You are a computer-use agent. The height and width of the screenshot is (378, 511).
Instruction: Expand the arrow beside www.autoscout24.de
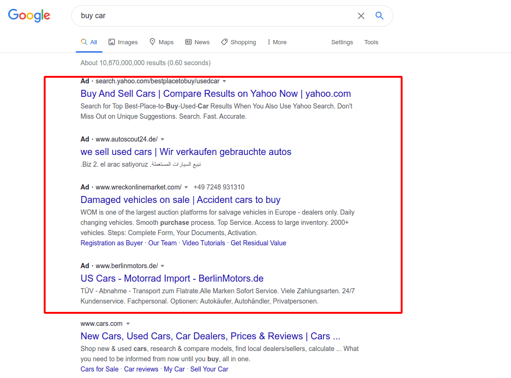tap(162, 140)
